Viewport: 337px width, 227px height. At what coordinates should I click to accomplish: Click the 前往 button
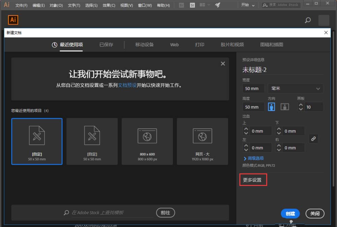tap(165, 213)
